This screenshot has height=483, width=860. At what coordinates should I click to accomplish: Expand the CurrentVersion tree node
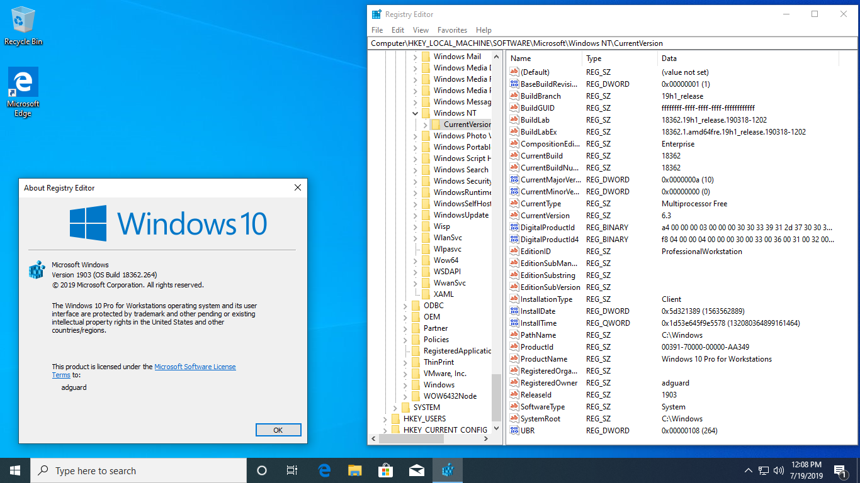pyautogui.click(x=425, y=125)
